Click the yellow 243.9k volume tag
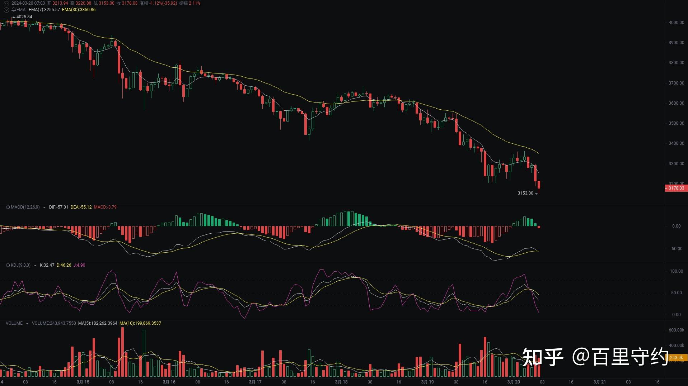The height and width of the screenshot is (386, 688). [x=676, y=358]
